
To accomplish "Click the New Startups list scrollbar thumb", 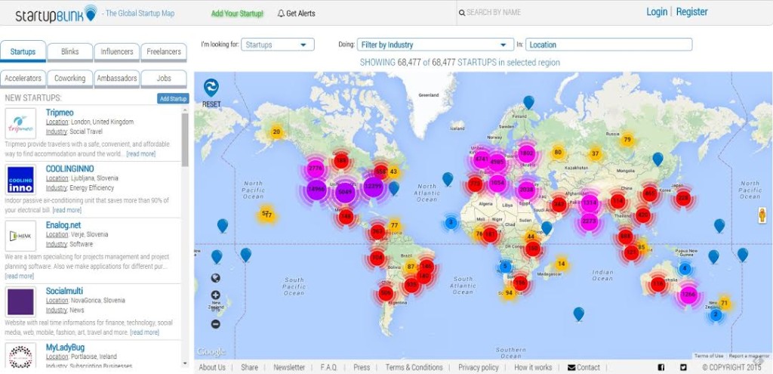I will click(x=185, y=140).
